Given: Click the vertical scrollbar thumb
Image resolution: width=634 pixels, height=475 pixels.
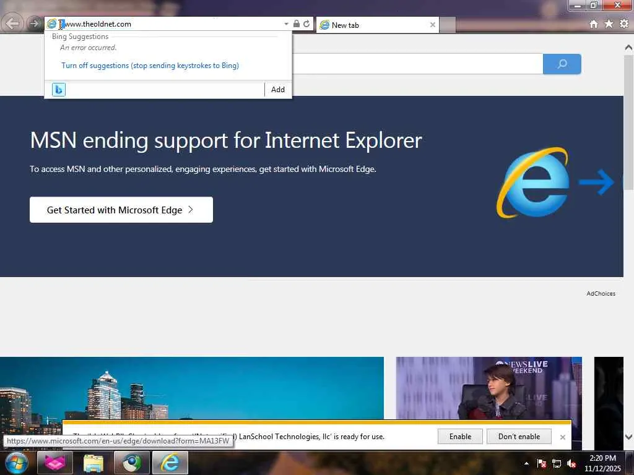Looking at the screenshot, I should pos(629,122).
